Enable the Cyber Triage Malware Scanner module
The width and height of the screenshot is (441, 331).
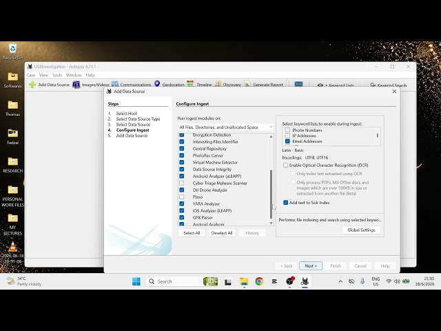click(182, 183)
